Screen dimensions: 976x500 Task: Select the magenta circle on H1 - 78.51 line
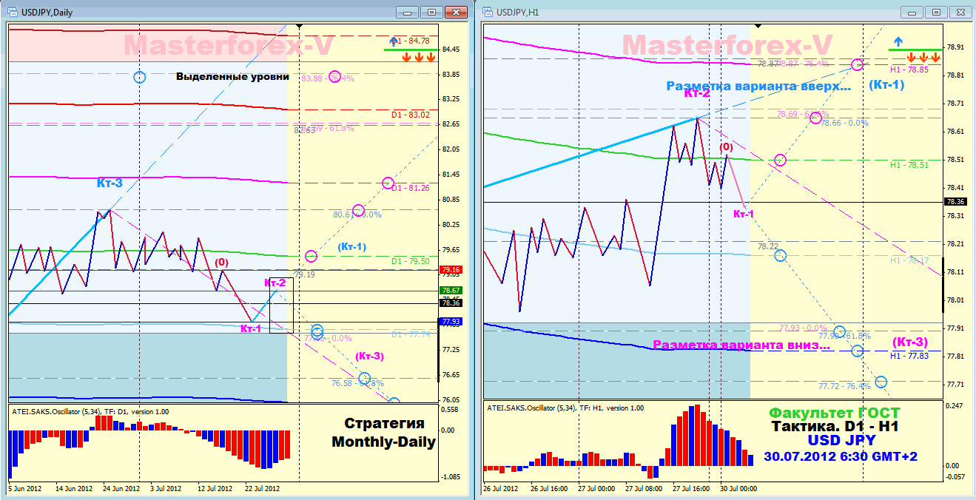pyautogui.click(x=780, y=160)
